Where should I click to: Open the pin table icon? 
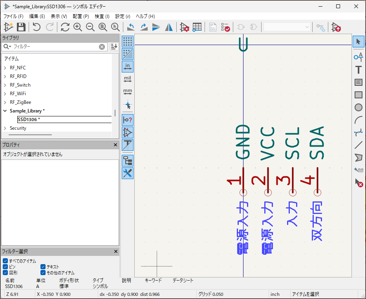click(197, 27)
